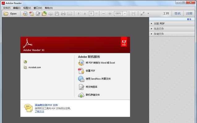Click the sign document pen icon in welcome screen
Screen dimensions: 197x123
tap(81, 87)
